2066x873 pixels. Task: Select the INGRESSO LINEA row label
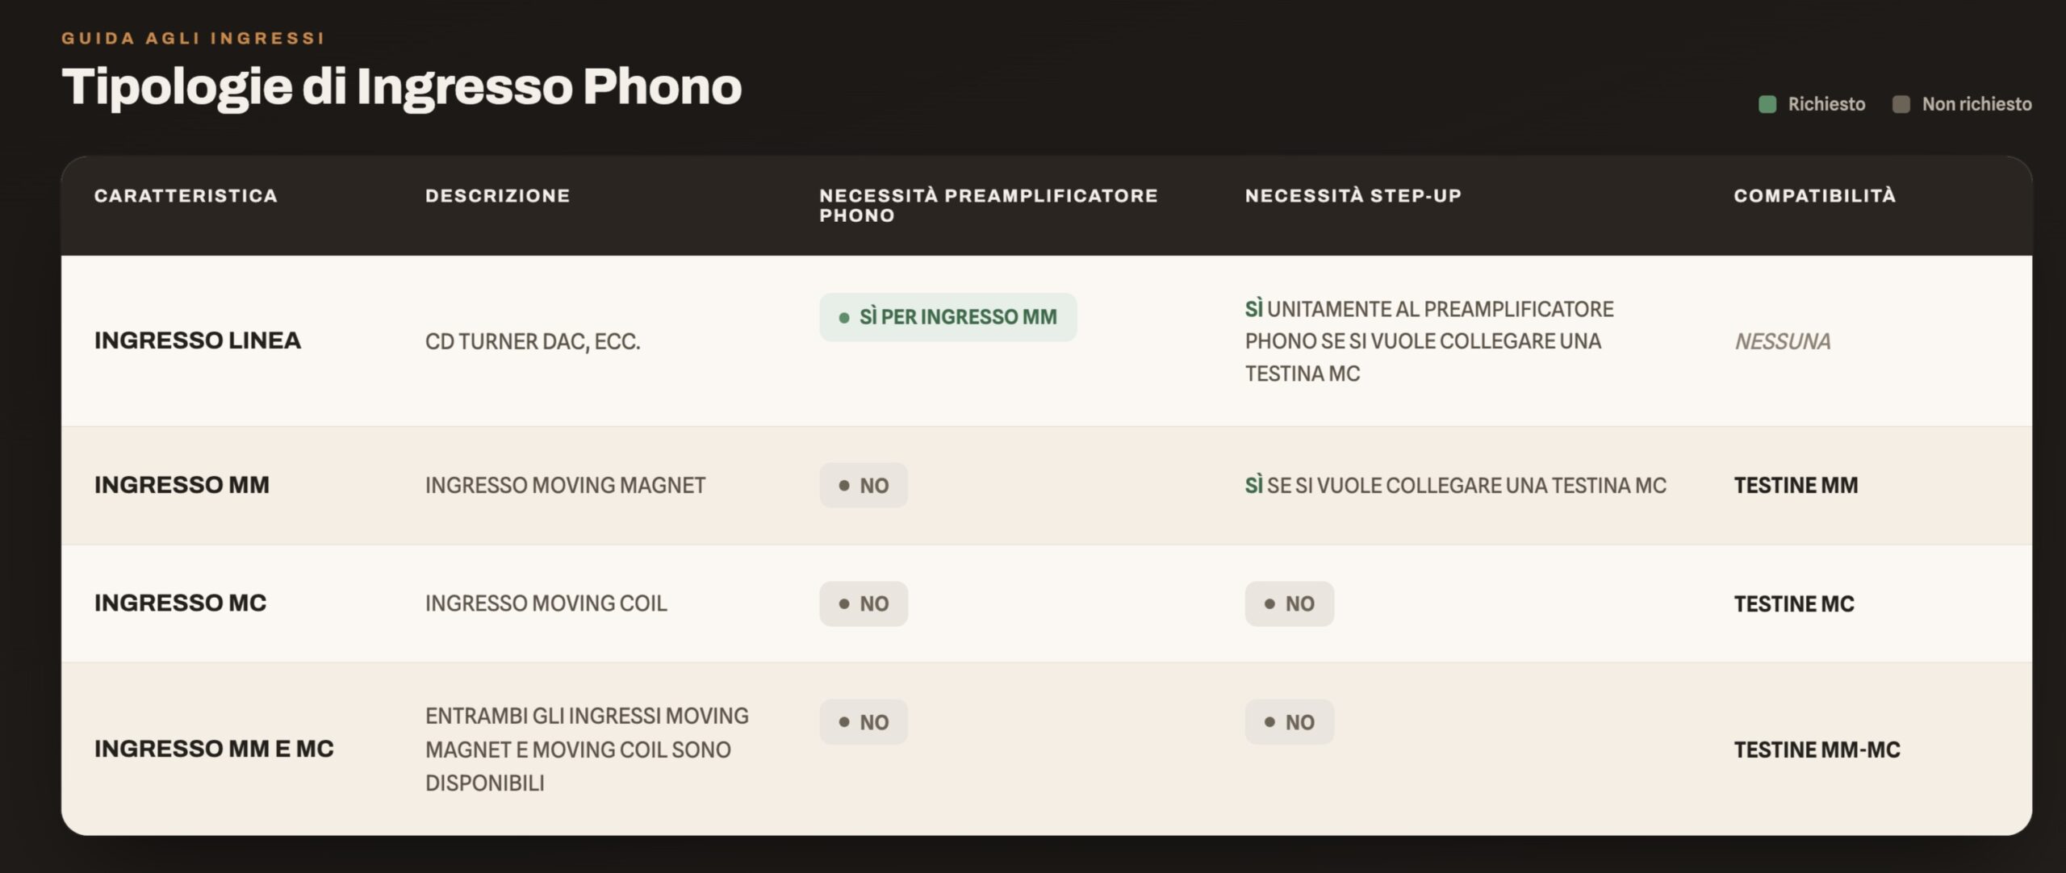point(198,340)
